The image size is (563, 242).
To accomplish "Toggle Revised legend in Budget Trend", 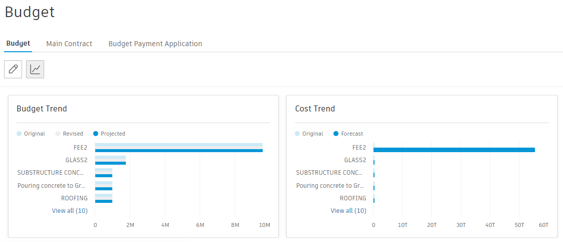I will (69, 134).
